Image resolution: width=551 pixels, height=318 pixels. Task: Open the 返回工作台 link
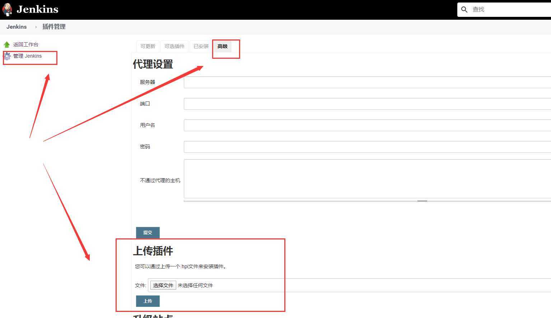coord(26,44)
